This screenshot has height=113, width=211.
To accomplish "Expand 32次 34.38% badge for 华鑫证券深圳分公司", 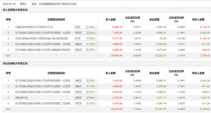I will (85, 27).
